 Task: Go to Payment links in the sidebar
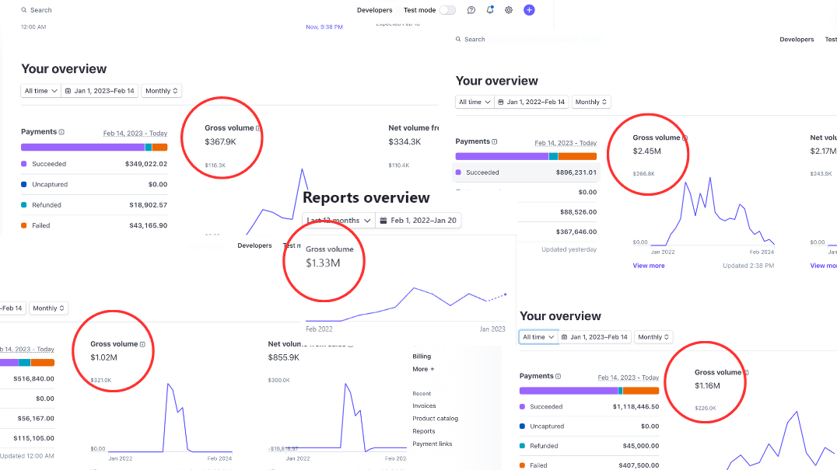[432, 444]
